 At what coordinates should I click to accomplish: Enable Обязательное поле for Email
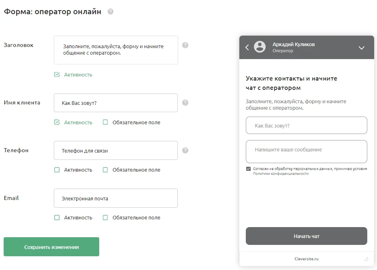(x=105, y=217)
